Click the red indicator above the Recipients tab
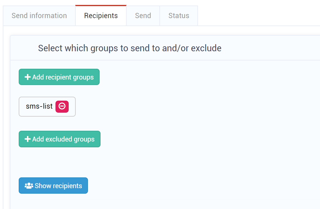This screenshot has height=209, width=320. click(101, 6)
